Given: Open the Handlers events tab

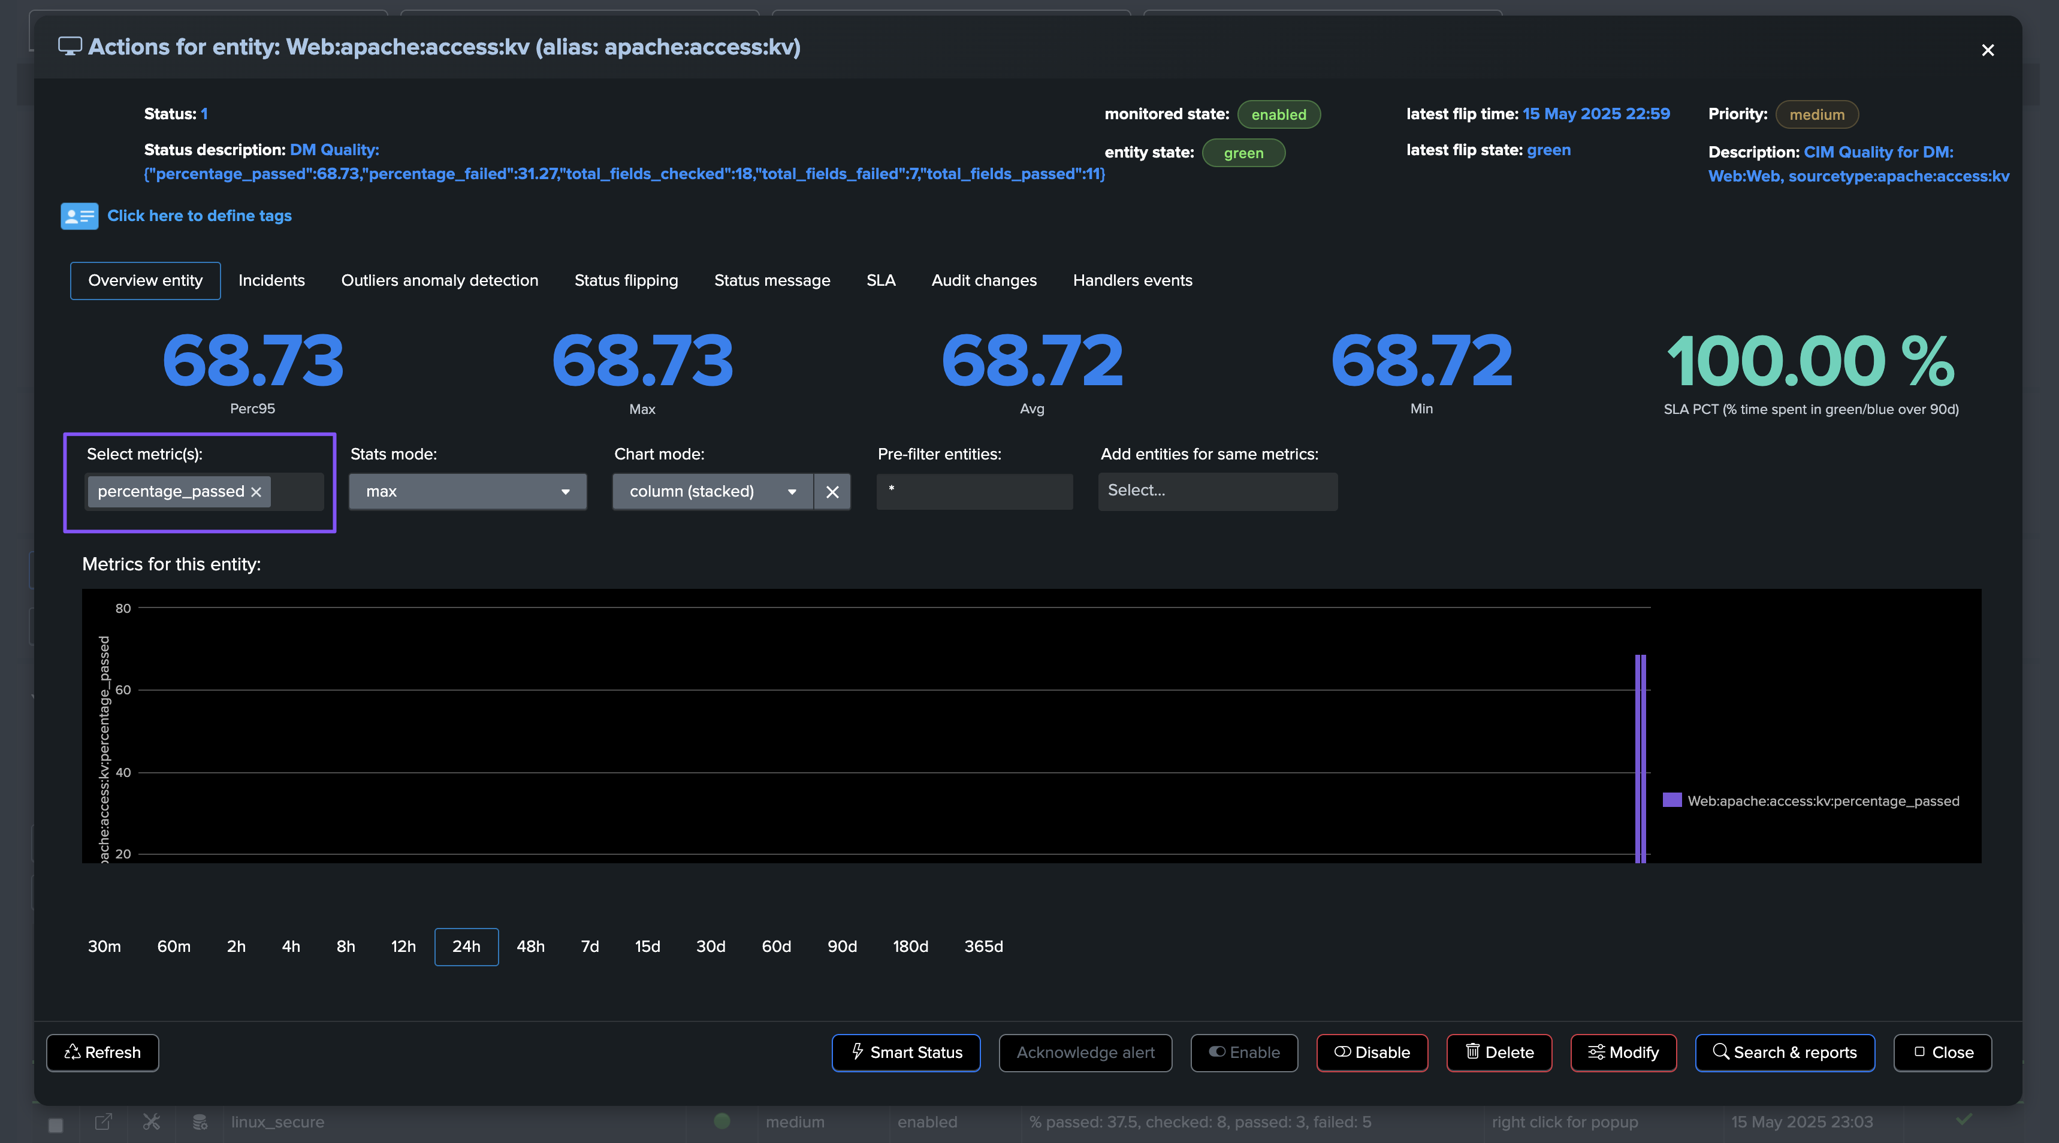Looking at the screenshot, I should [1133, 280].
